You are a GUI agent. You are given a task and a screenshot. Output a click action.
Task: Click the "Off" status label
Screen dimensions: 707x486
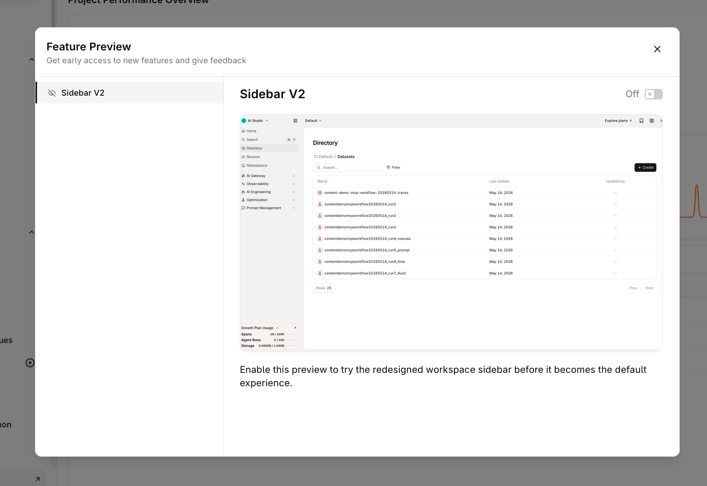click(x=632, y=94)
